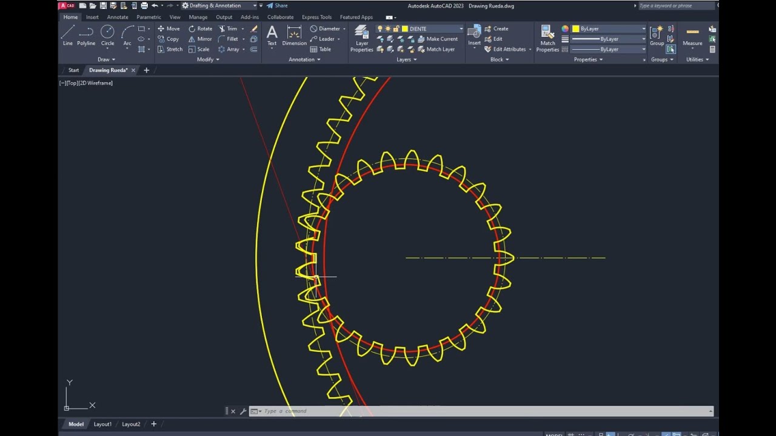
Task: Click Edit block button
Action: (493, 39)
